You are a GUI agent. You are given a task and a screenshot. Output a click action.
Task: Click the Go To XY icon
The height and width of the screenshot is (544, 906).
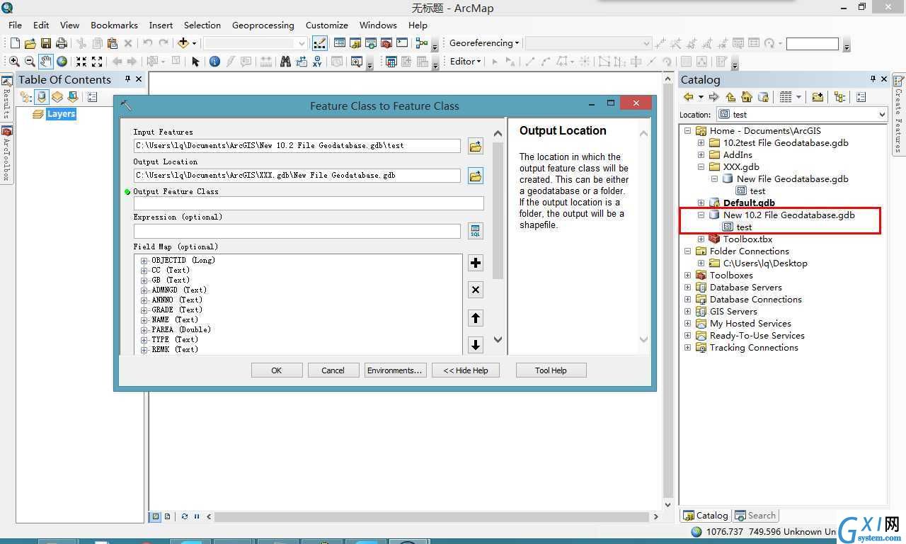[x=316, y=62]
